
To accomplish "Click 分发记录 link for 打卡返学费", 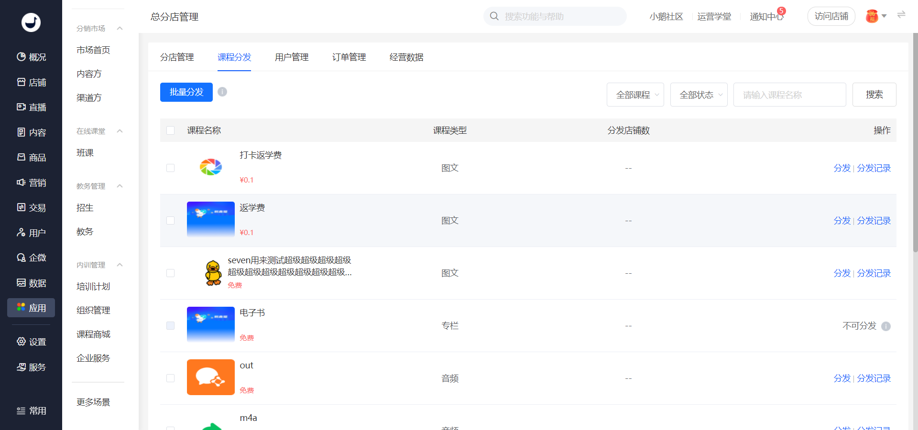I will point(874,168).
